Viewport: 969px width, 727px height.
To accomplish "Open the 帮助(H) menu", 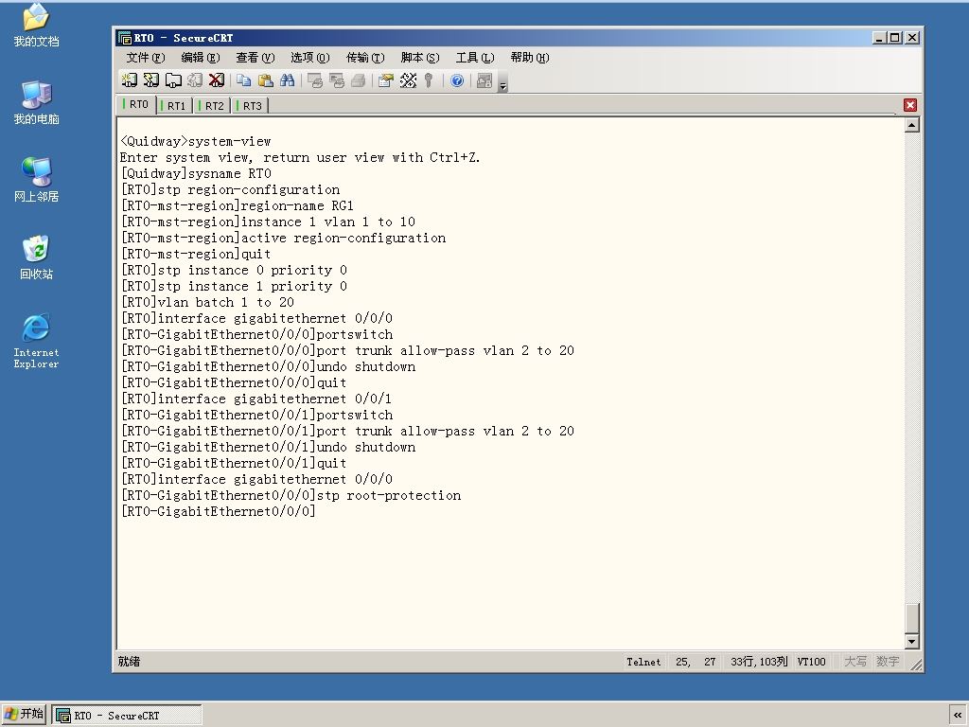I will [530, 58].
